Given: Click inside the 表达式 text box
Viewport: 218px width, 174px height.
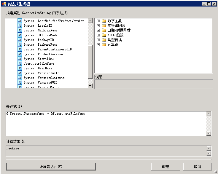Looking at the screenshot, I should click(x=106, y=124).
